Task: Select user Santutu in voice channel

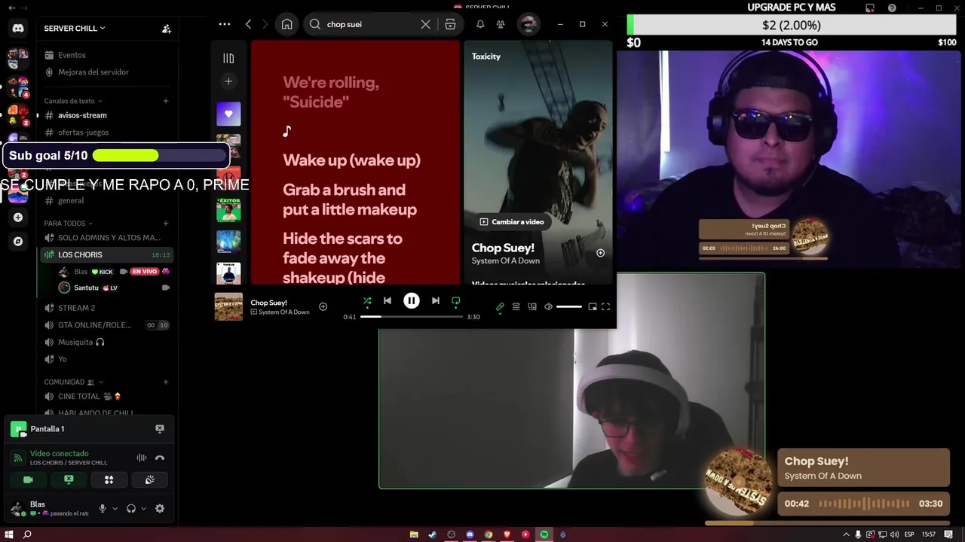Action: coord(86,288)
